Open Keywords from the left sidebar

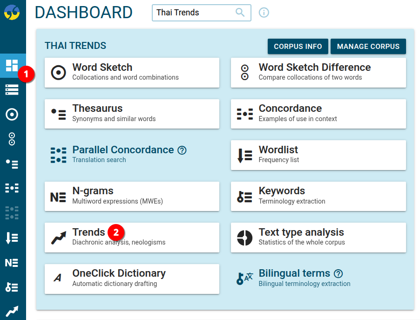[x=12, y=287]
